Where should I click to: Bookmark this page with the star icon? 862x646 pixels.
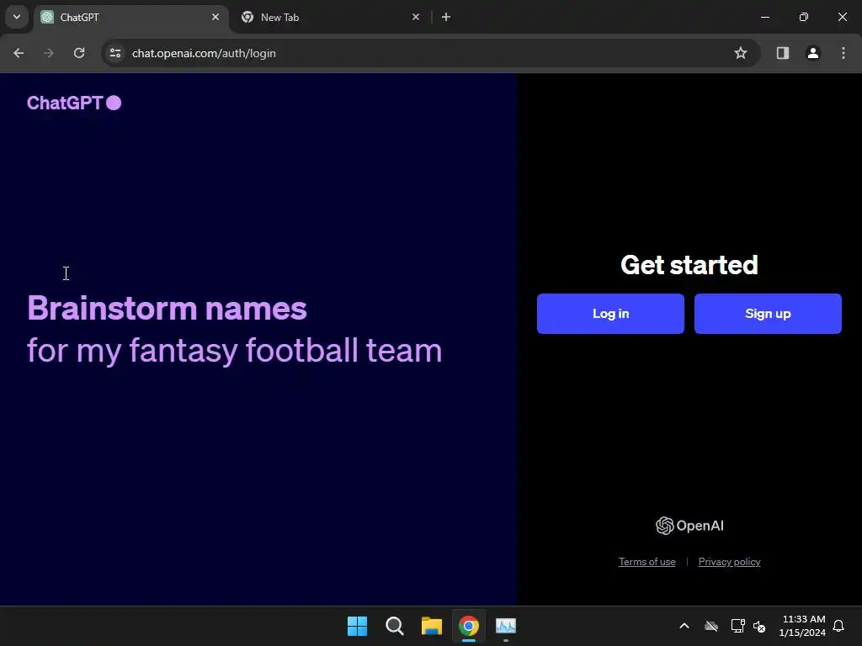[x=741, y=53]
